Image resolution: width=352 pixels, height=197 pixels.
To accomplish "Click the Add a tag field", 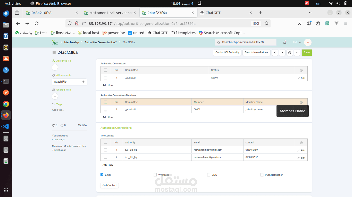I will click(58, 110).
